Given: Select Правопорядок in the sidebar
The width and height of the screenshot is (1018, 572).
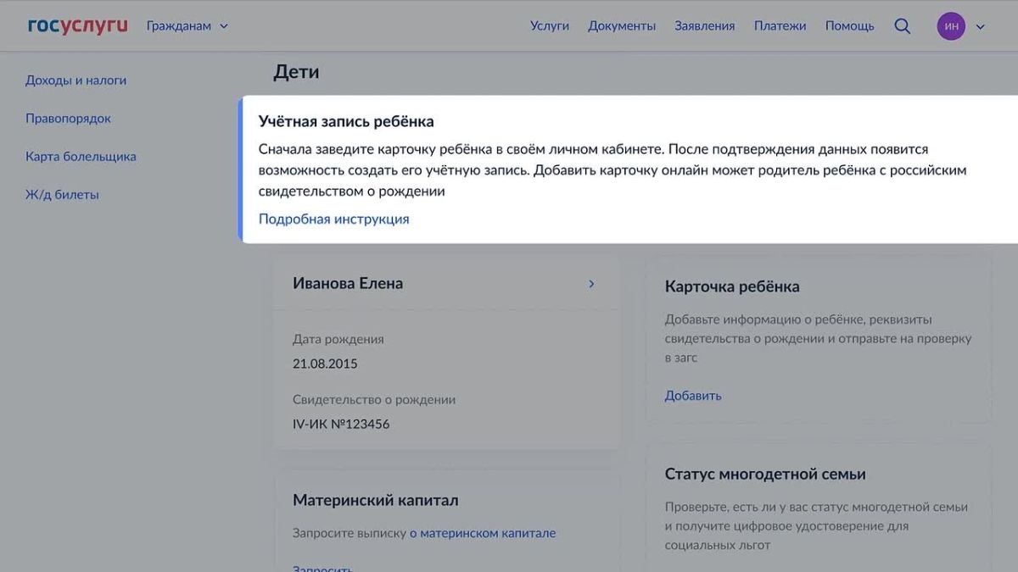Looking at the screenshot, I should point(68,119).
